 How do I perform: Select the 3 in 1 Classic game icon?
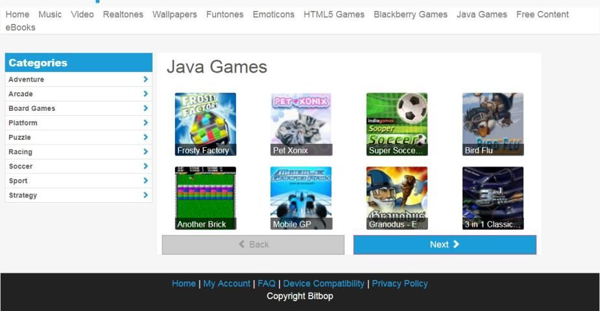click(492, 198)
